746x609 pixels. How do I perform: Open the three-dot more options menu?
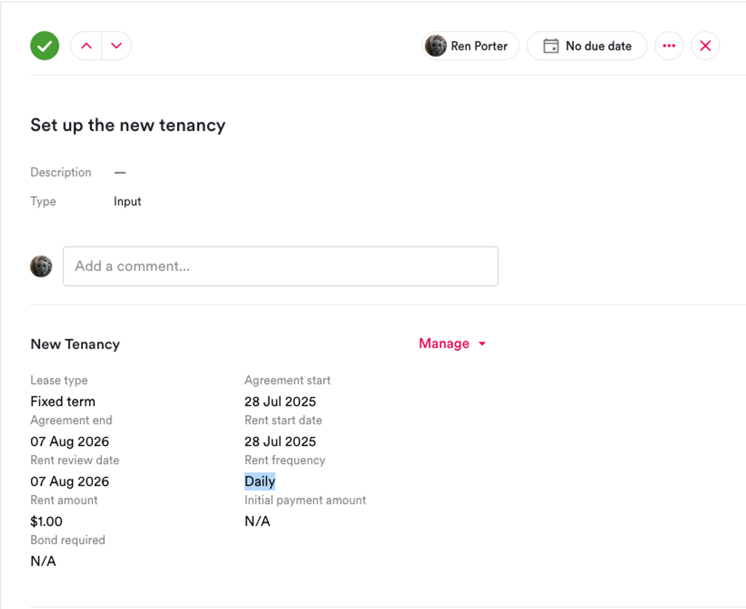click(669, 46)
